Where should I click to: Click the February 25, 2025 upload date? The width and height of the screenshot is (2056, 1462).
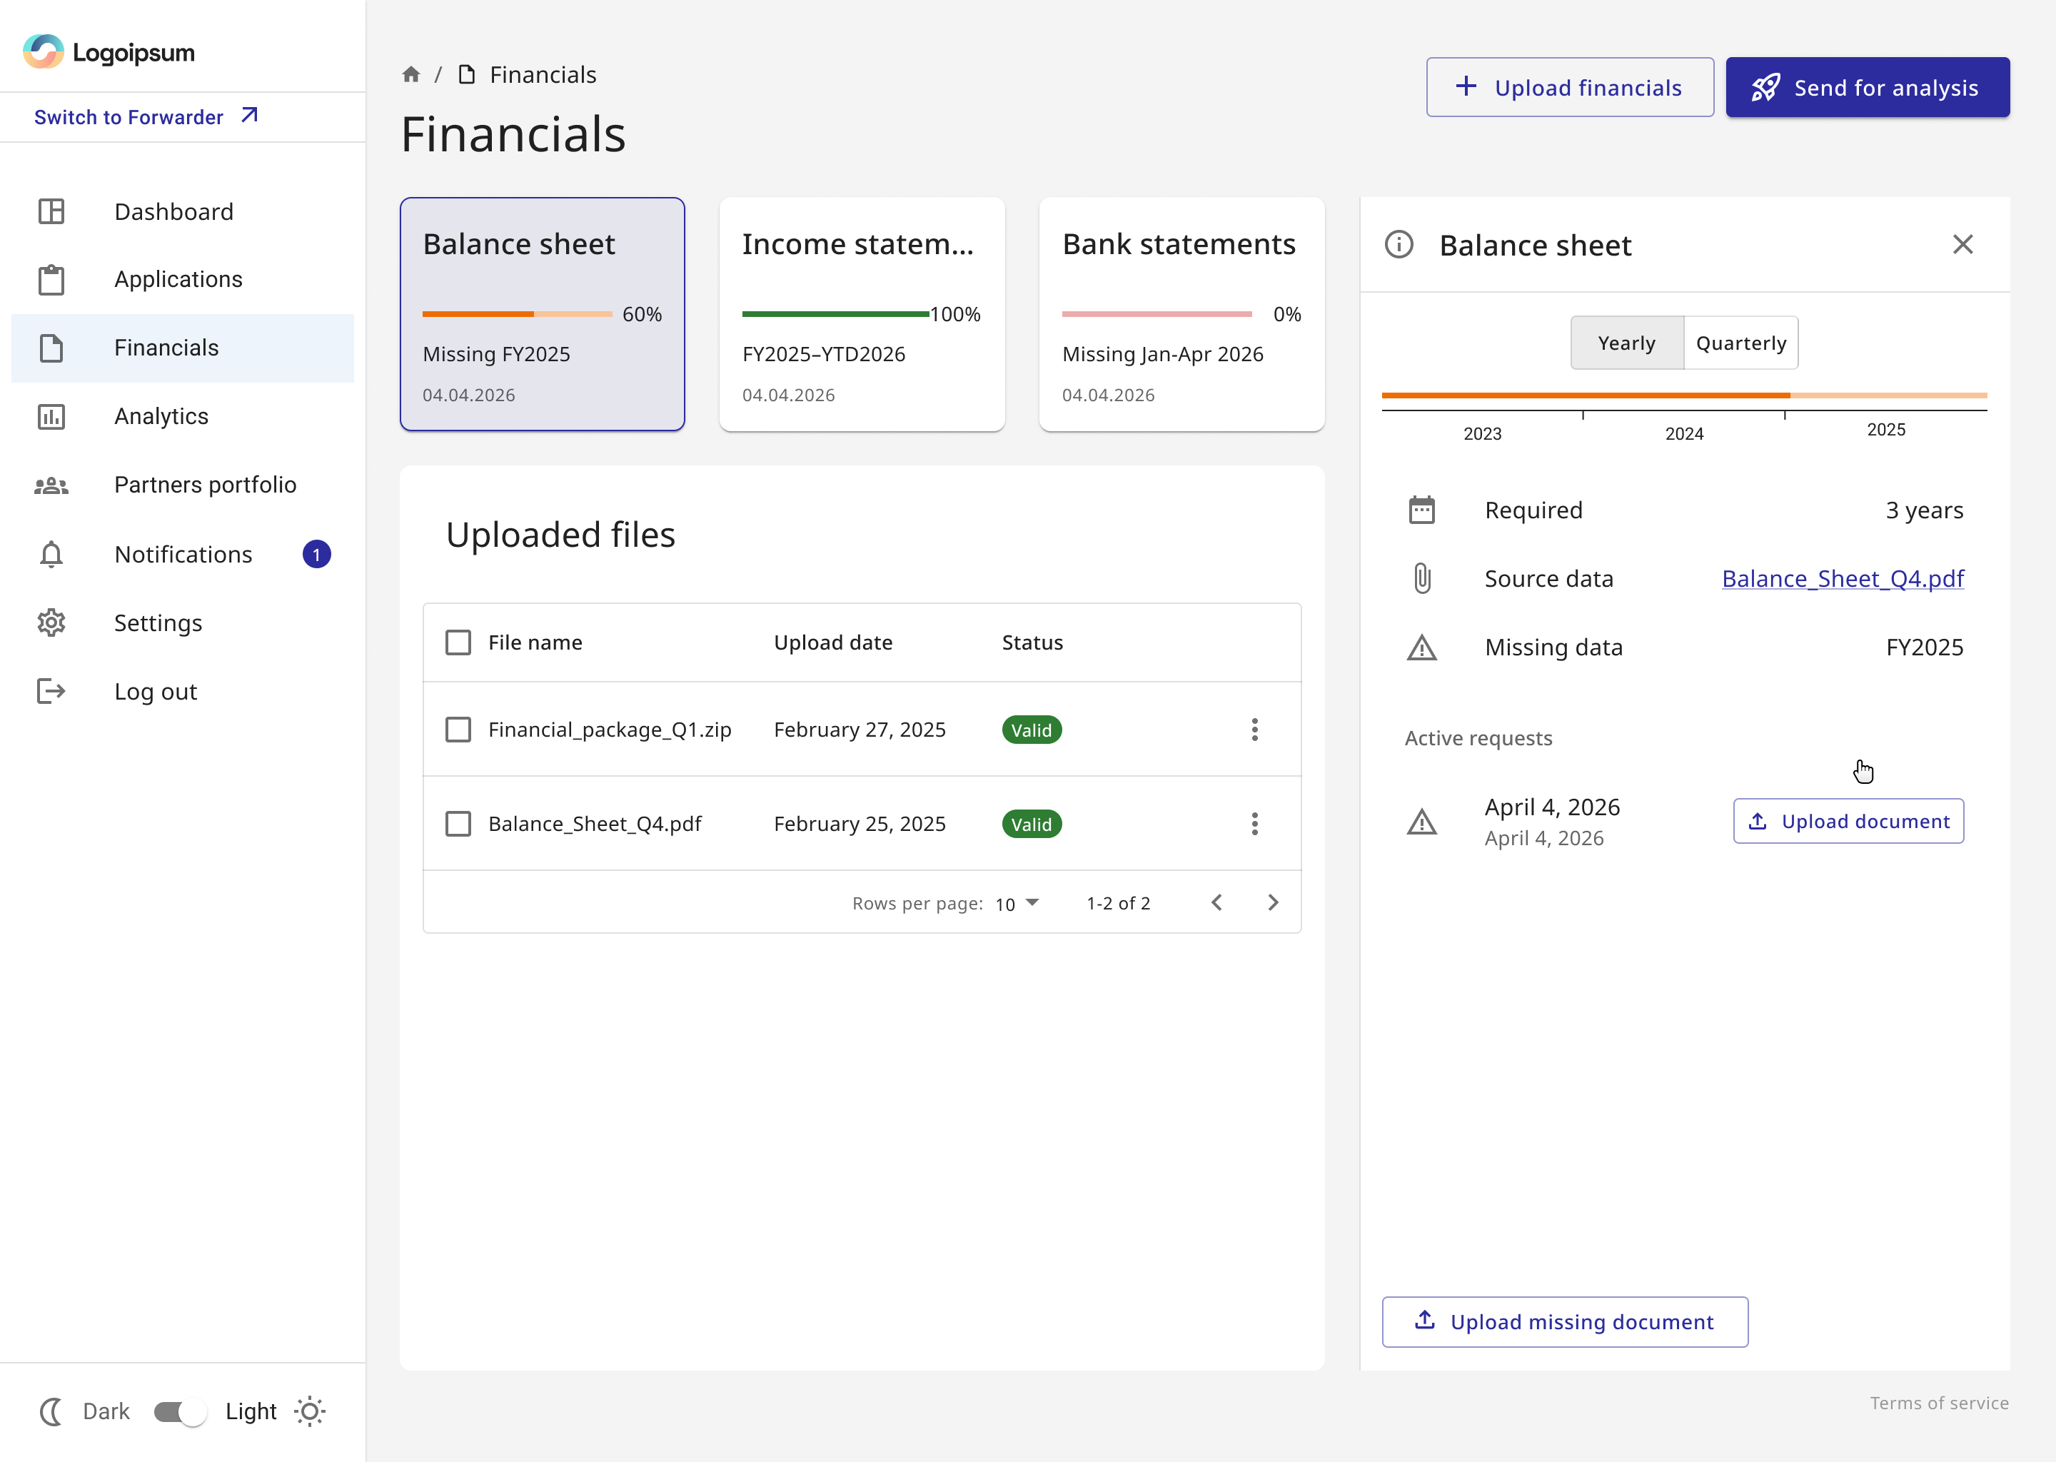coord(860,824)
